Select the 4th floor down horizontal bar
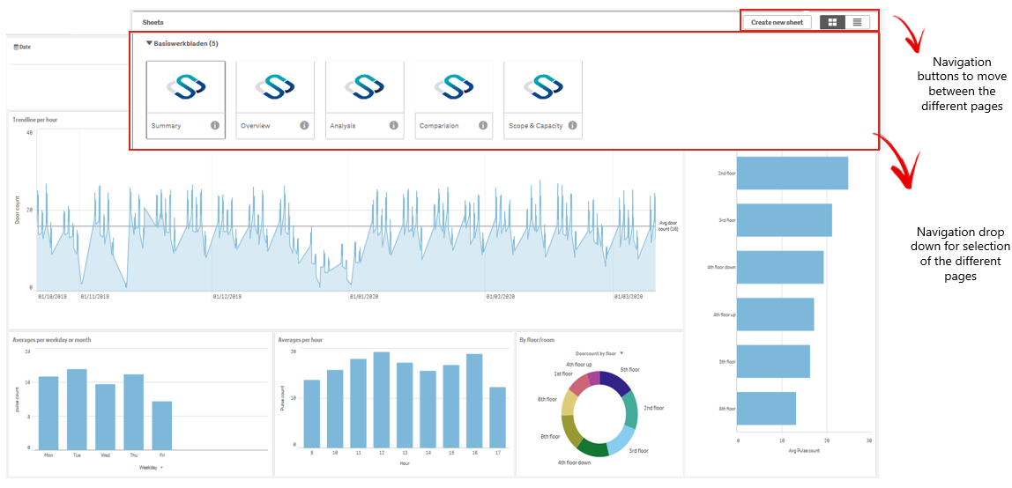The height and width of the screenshot is (488, 1012). [x=780, y=267]
